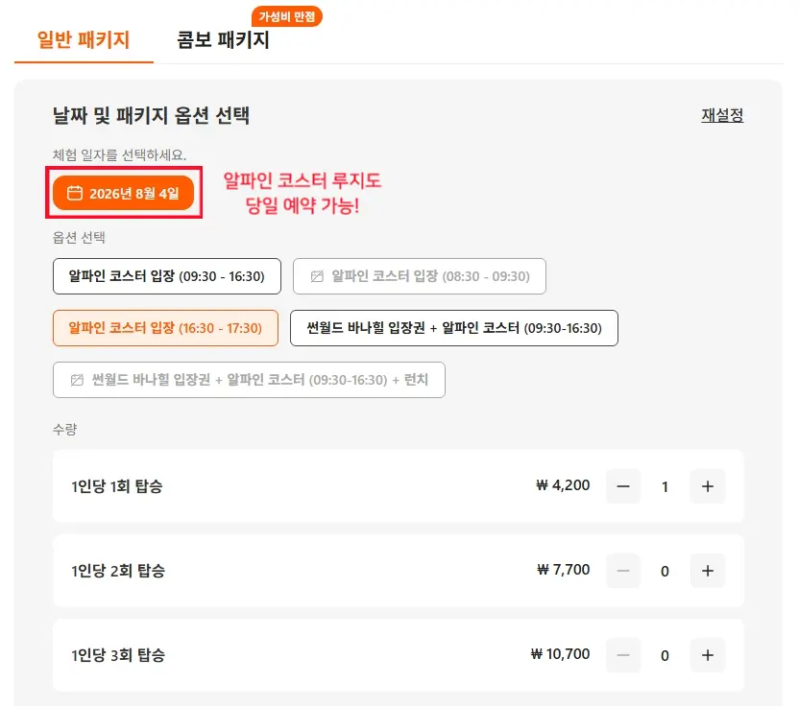
Task: Click the calendar icon in the date button
Action: [74, 193]
